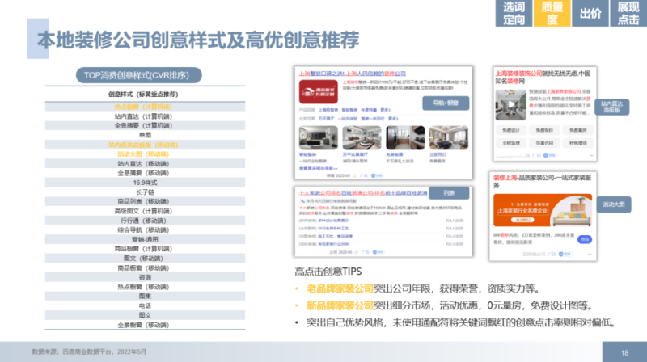This screenshot has width=647, height=362.
Task: Open the 十大家装公司排名 ad title link
Action: pyautogui.click(x=363, y=192)
